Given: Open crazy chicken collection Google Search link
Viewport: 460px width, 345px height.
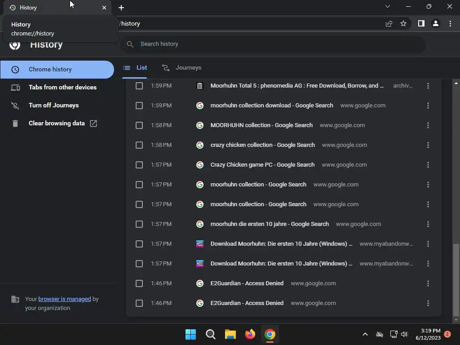Looking at the screenshot, I should [262, 145].
